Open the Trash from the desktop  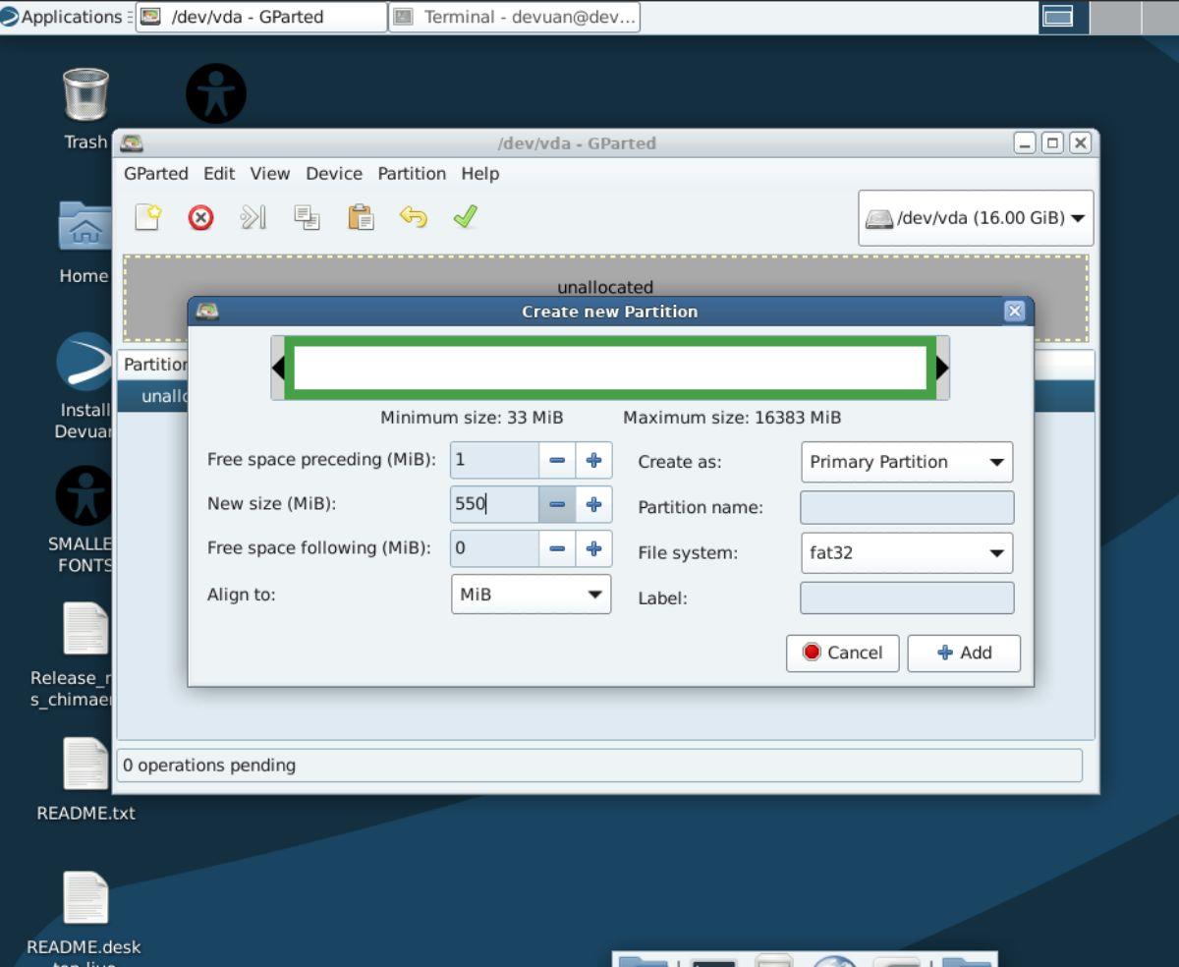tap(85, 94)
